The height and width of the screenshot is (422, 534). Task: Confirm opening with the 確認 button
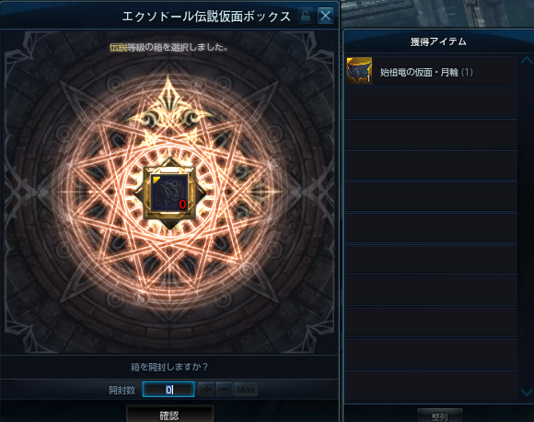click(170, 414)
